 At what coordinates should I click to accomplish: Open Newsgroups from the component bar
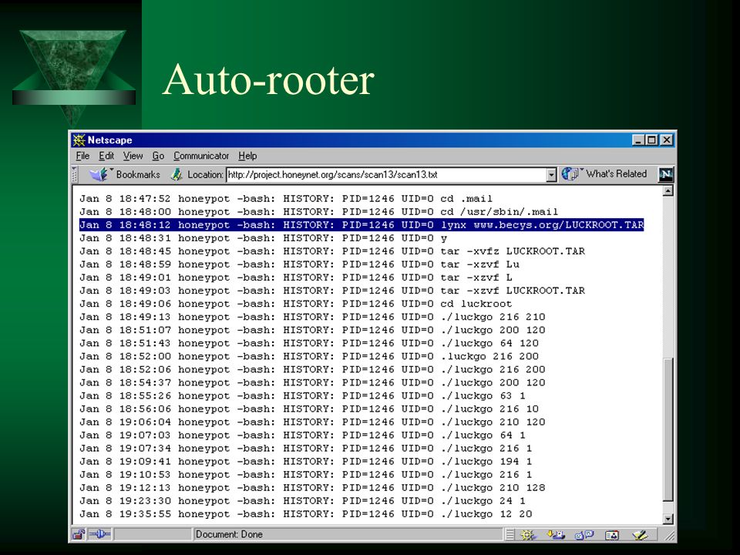coord(584,535)
